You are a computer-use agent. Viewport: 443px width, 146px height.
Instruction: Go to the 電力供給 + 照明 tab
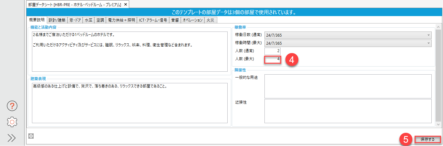pyautogui.click(x=121, y=20)
